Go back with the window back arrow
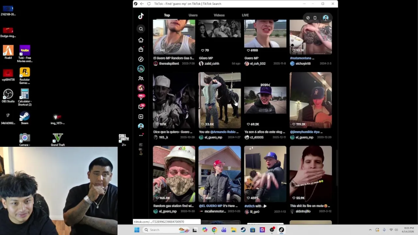This screenshot has width=418, height=235. pyautogui.click(x=142, y=4)
